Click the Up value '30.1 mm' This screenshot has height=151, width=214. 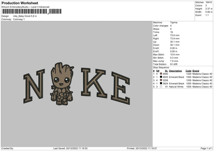click(x=175, y=42)
